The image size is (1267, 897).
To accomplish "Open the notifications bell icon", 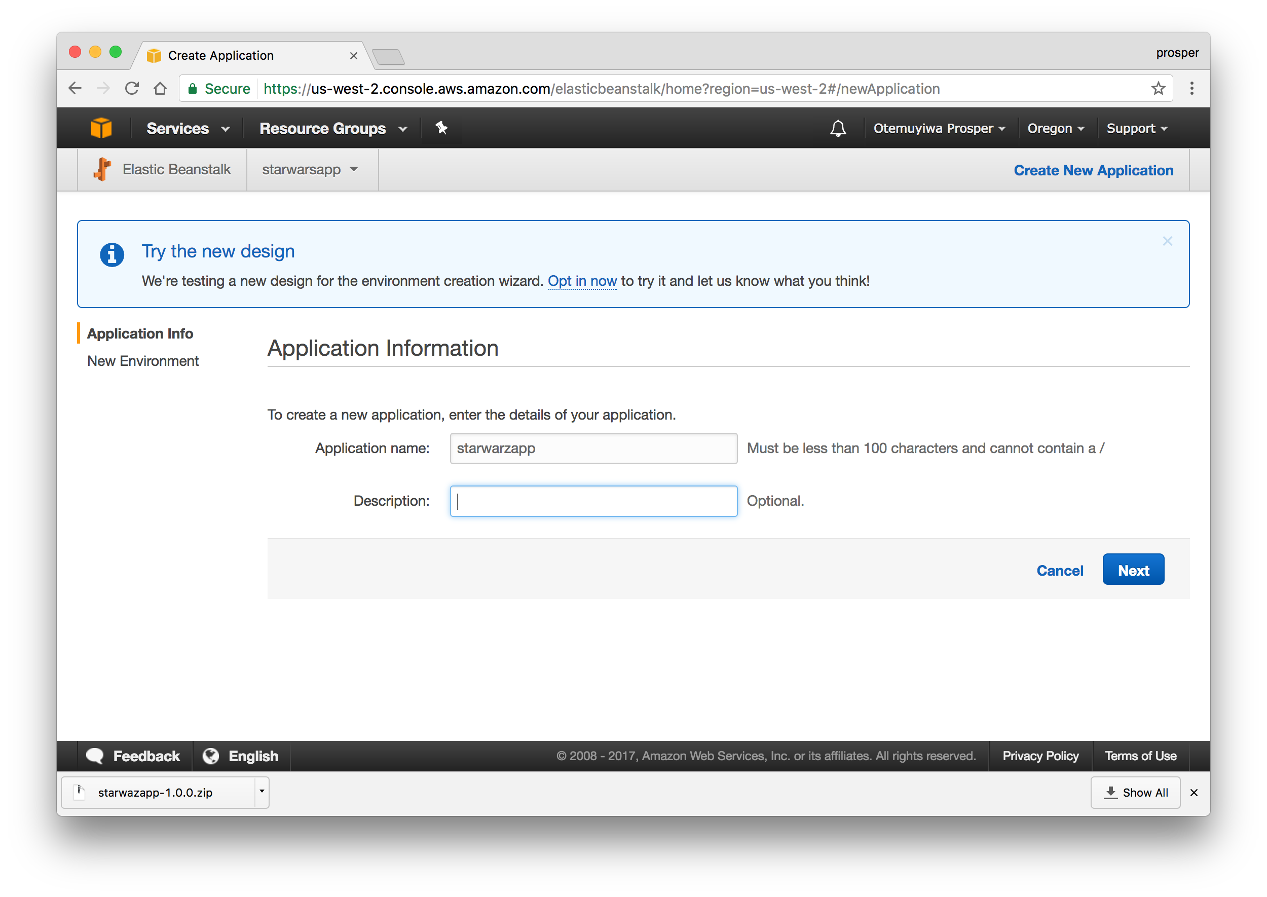I will [x=838, y=128].
